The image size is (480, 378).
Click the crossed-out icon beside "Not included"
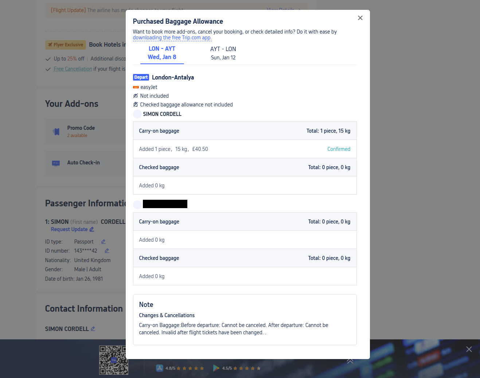pyautogui.click(x=136, y=96)
